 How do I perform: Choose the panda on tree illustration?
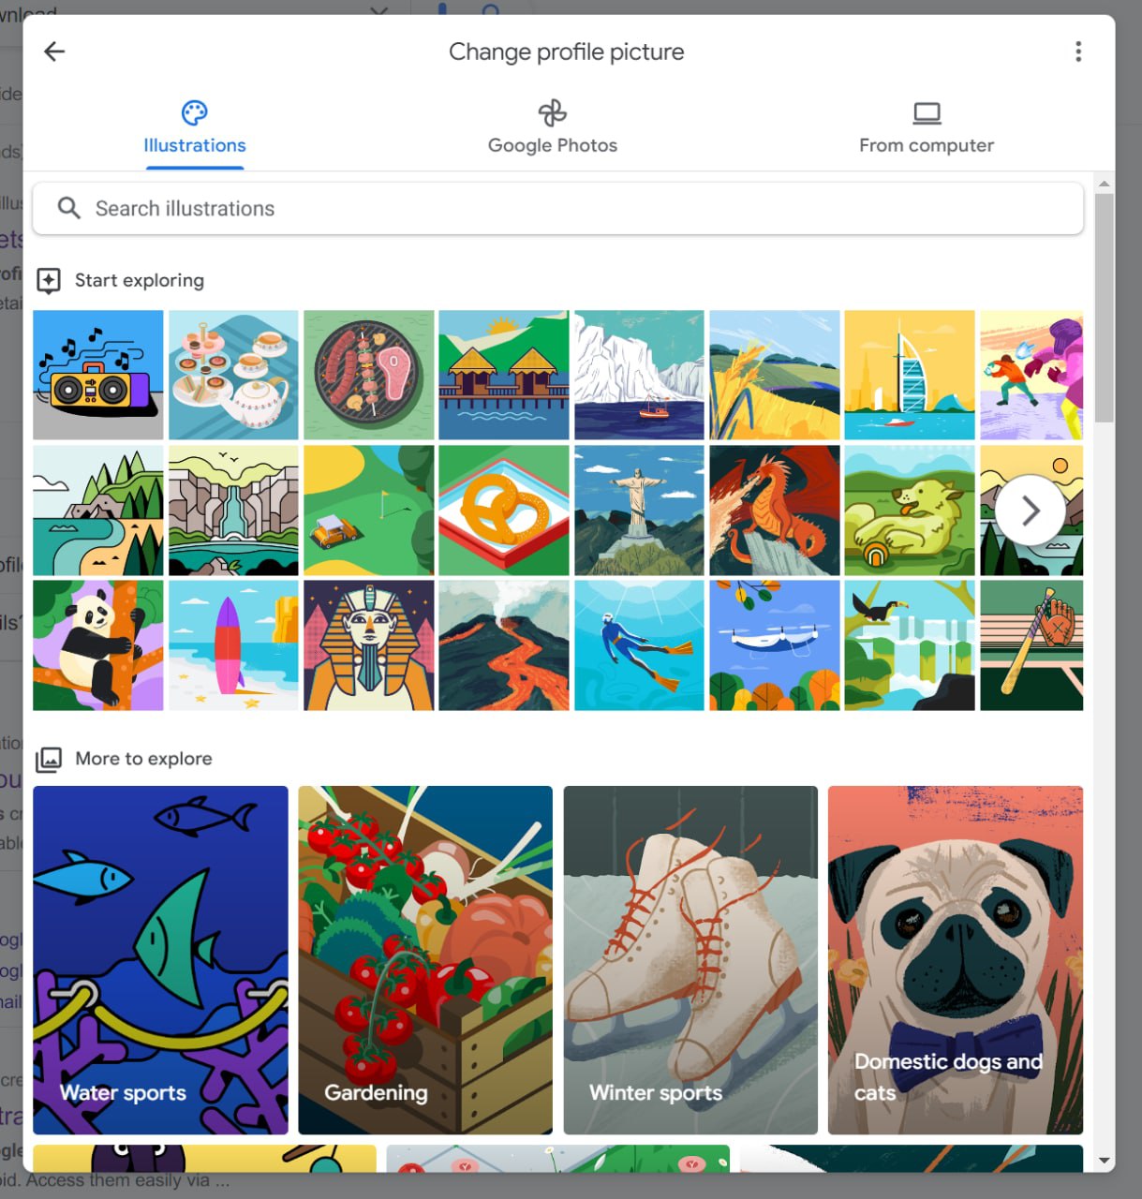click(x=98, y=645)
